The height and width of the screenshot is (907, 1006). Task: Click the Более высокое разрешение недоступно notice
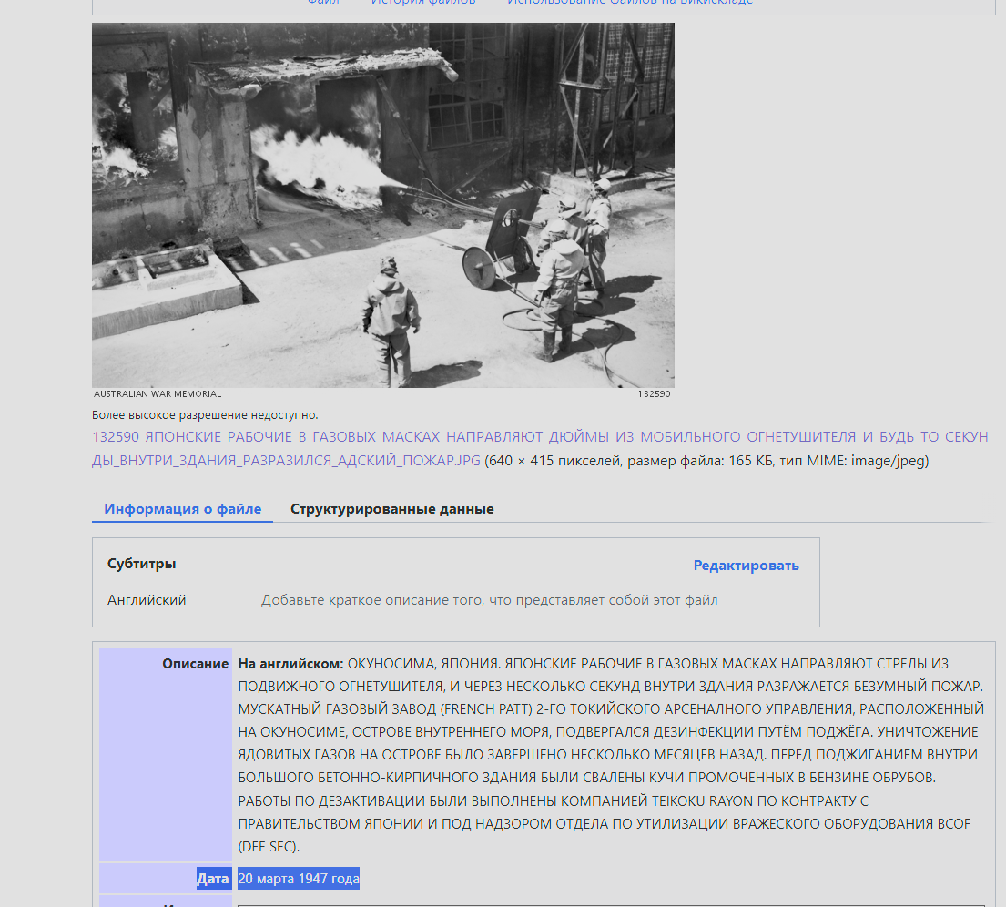[205, 415]
